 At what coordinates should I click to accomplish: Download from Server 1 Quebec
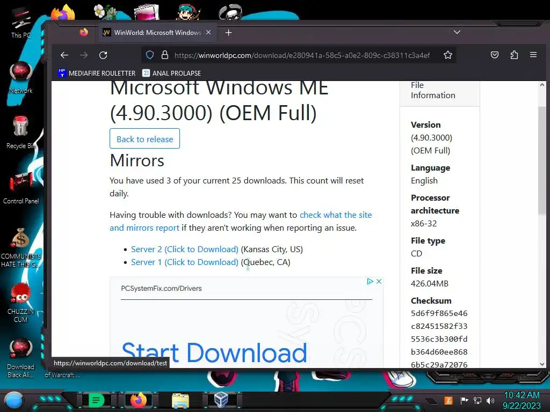click(185, 262)
